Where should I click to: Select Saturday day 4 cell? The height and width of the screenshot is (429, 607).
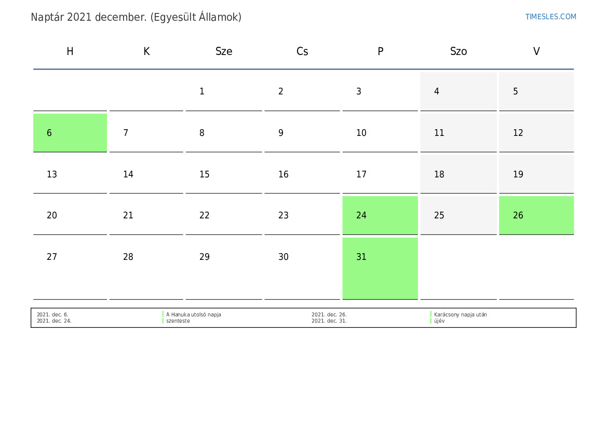[x=458, y=91]
